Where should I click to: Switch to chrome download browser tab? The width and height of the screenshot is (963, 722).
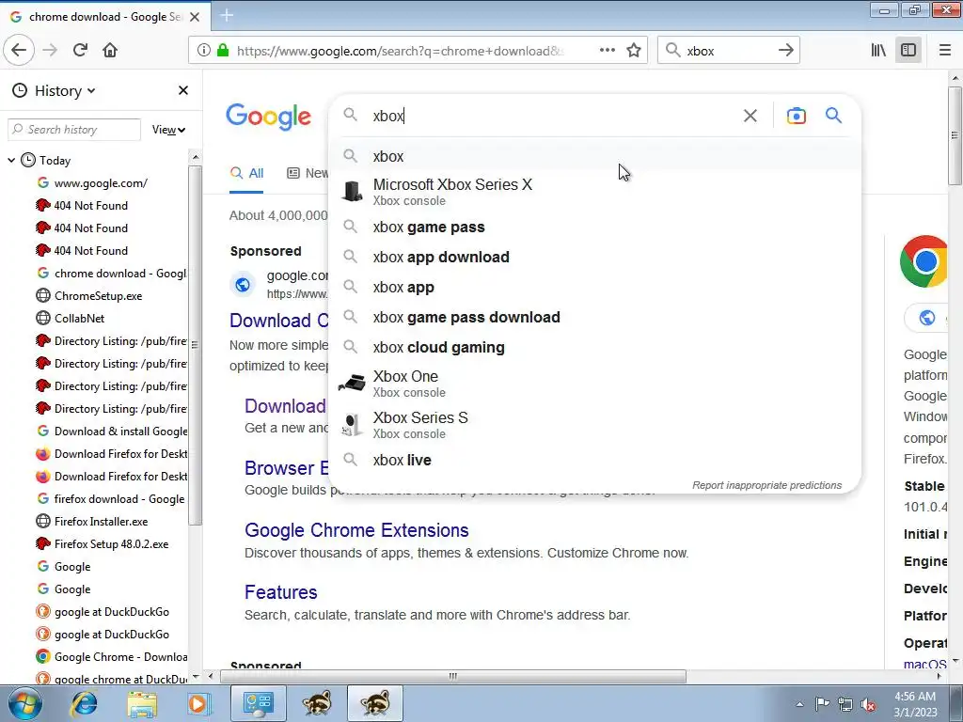click(105, 17)
